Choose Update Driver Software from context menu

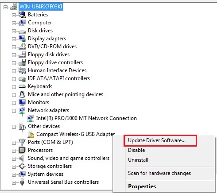click(160, 140)
